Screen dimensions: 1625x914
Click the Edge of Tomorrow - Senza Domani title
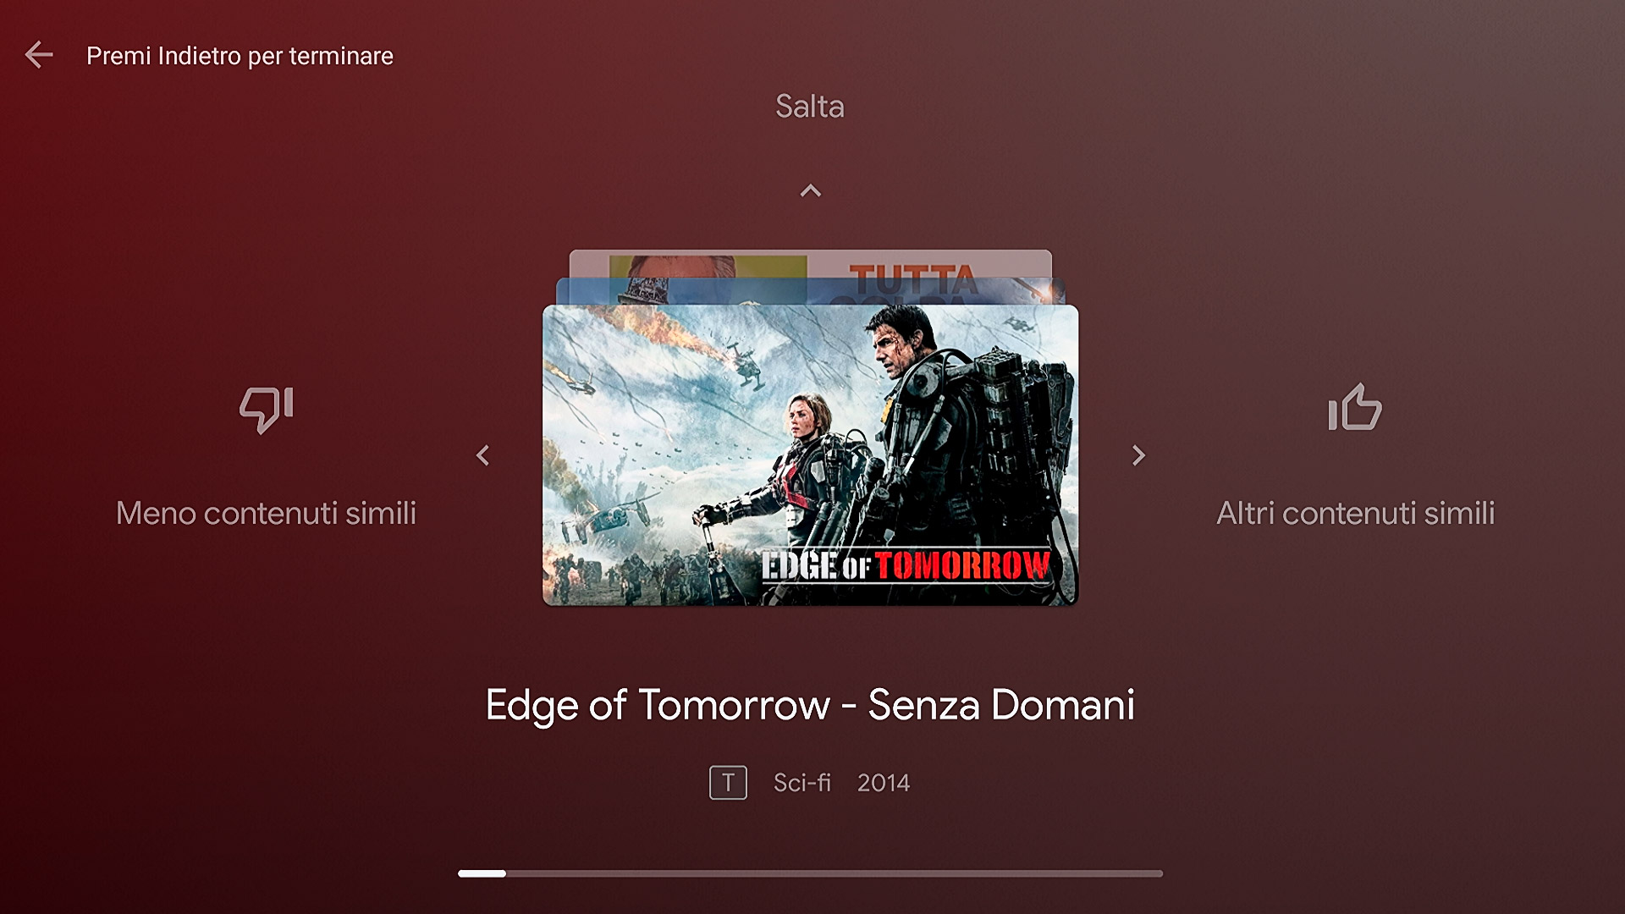coord(810,705)
